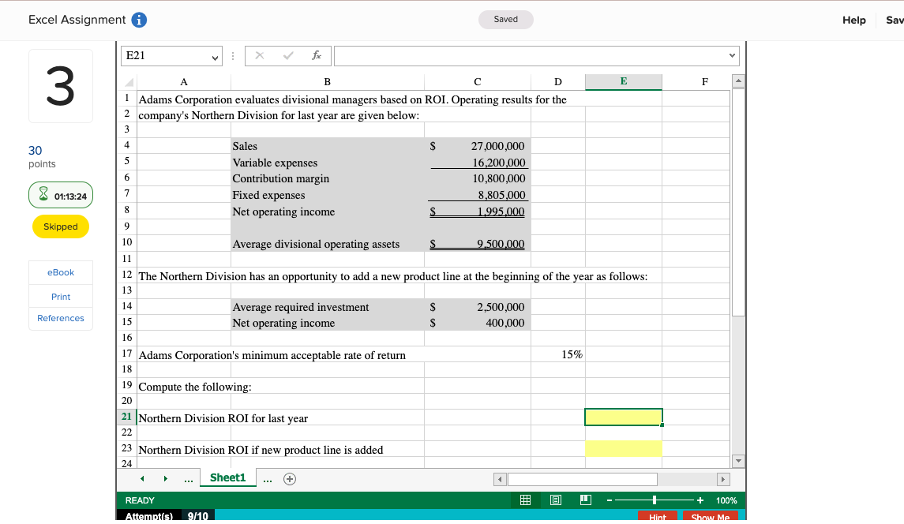The image size is (904, 524).
Task: Open Page Break Preview view
Action: tap(585, 500)
